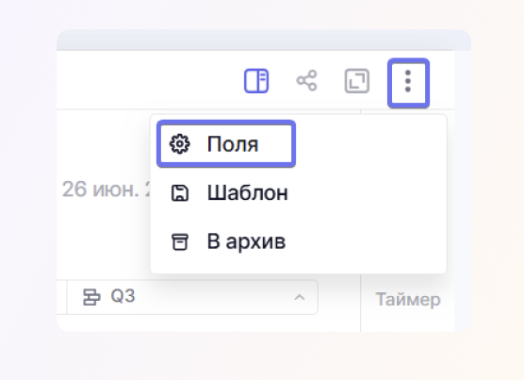Viewport: 524px width, 380px height.
Task: Open the Q3 dropdown field
Action: pos(192,297)
